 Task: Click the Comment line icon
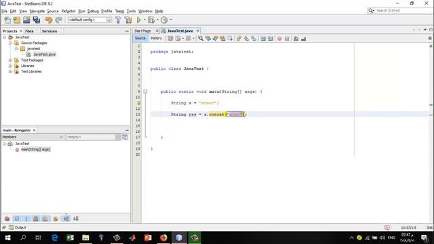click(296, 39)
